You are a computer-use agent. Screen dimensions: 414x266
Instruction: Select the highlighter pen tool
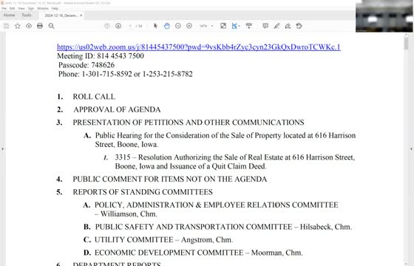point(276,26)
